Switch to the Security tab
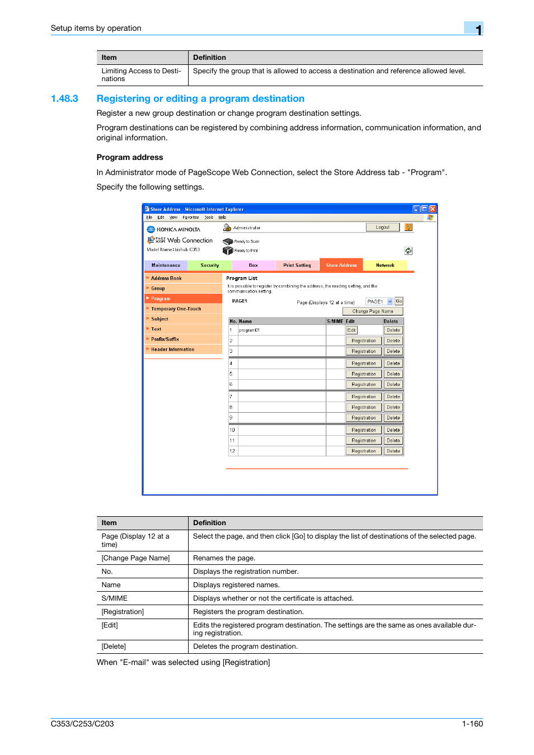 tap(210, 265)
